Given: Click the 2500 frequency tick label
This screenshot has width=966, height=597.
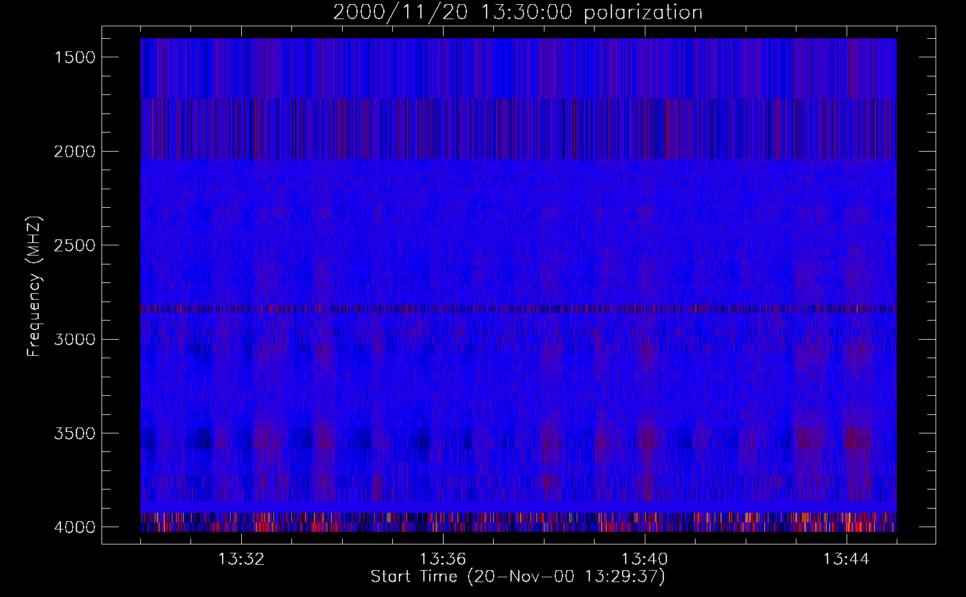Looking at the screenshot, I should (x=75, y=245).
